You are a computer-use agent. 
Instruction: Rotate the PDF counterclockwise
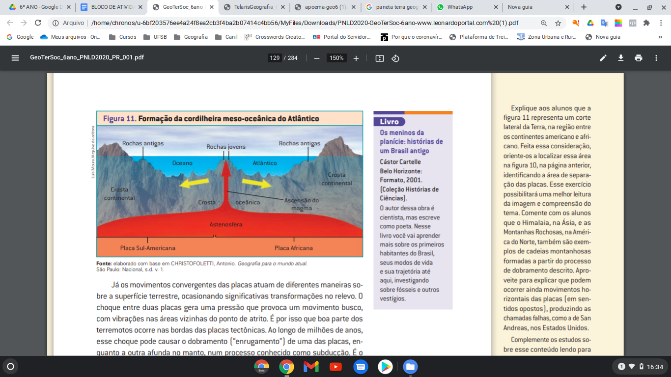[395, 58]
